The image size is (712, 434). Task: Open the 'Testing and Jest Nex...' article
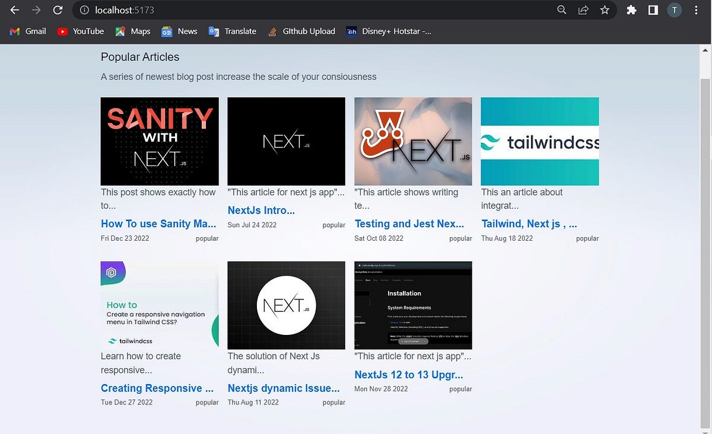pos(409,224)
